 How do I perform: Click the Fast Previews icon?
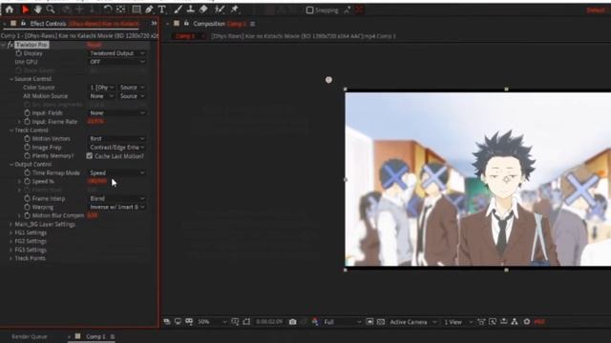tap(493, 322)
